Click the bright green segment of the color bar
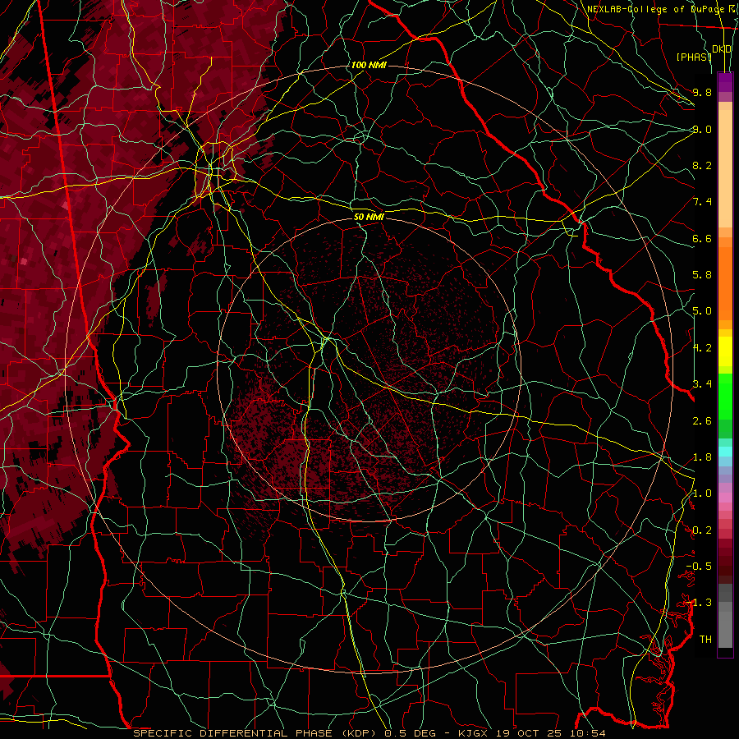The width and height of the screenshot is (739, 739). pos(725,397)
